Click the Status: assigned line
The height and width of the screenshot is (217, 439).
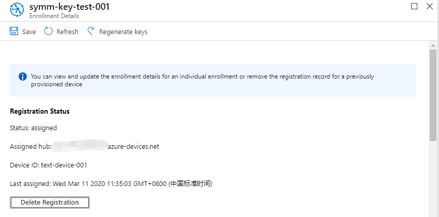click(x=34, y=128)
